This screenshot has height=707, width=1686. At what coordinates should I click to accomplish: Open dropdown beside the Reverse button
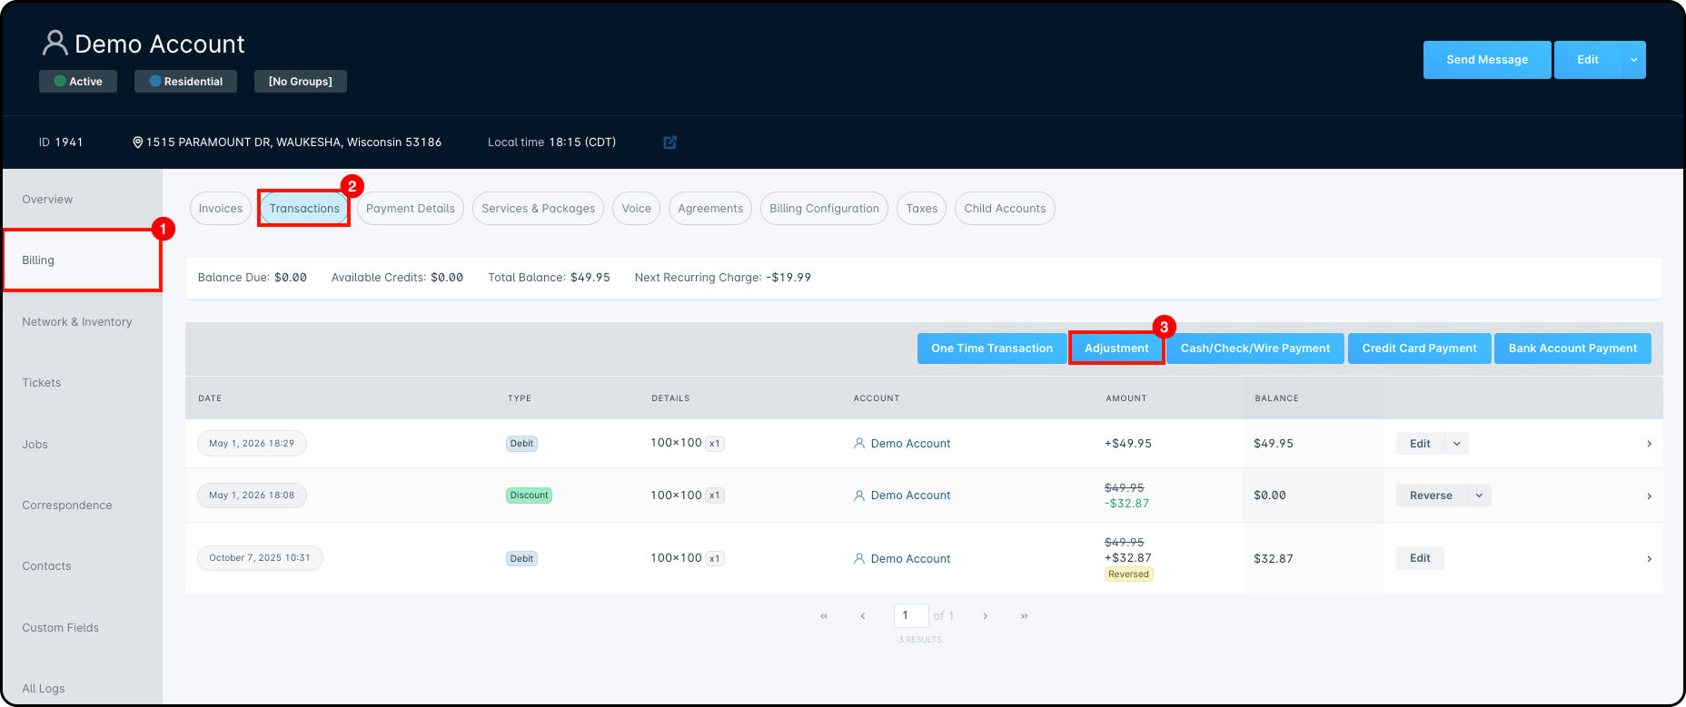click(x=1479, y=496)
